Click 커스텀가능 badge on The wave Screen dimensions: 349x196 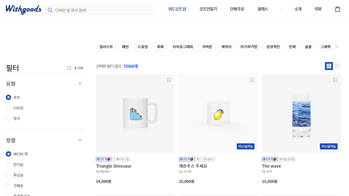coord(329,146)
